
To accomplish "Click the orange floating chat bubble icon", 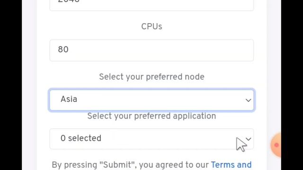I will (x=276, y=145).
